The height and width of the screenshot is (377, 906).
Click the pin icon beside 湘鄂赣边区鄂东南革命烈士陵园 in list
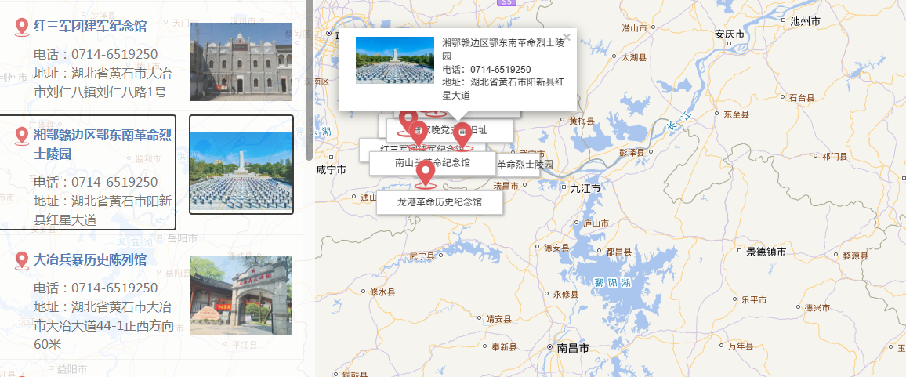(x=22, y=136)
